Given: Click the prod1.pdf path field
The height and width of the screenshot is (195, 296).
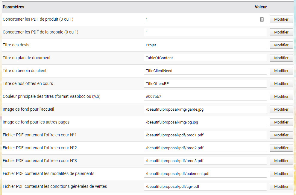Looking at the screenshot, I should tap(205, 135).
